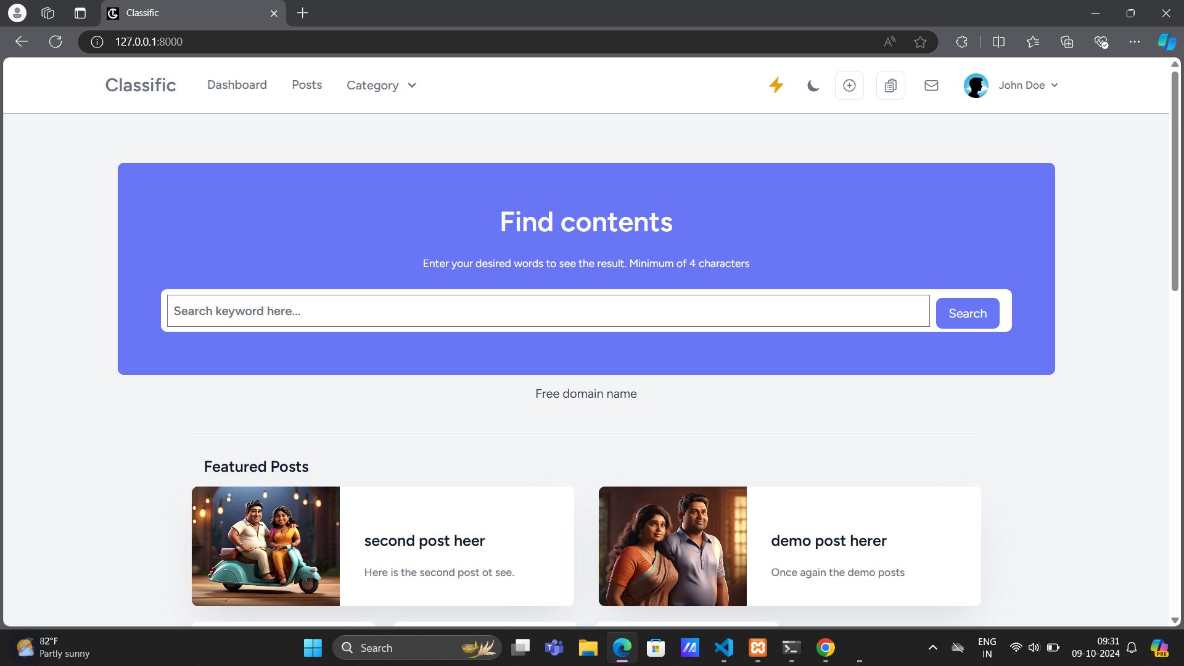Open the scooter couple post thumbnail
Image resolution: width=1184 pixels, height=666 pixels.
click(x=266, y=546)
